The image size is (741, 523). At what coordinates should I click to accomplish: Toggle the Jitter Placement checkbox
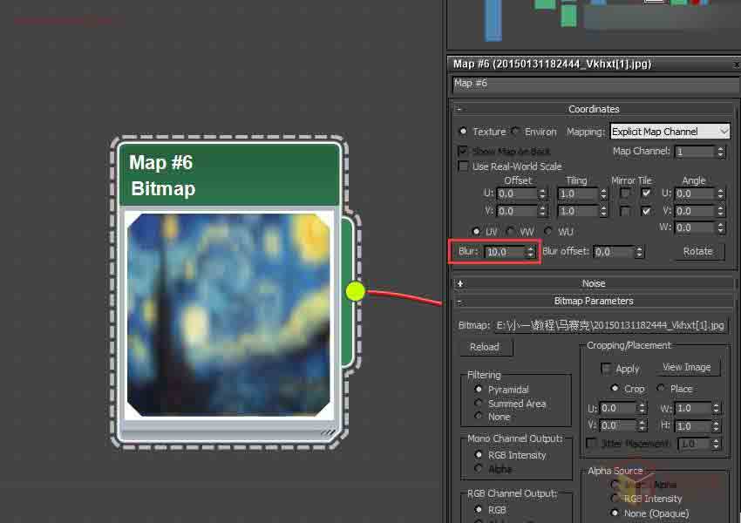[x=591, y=443]
